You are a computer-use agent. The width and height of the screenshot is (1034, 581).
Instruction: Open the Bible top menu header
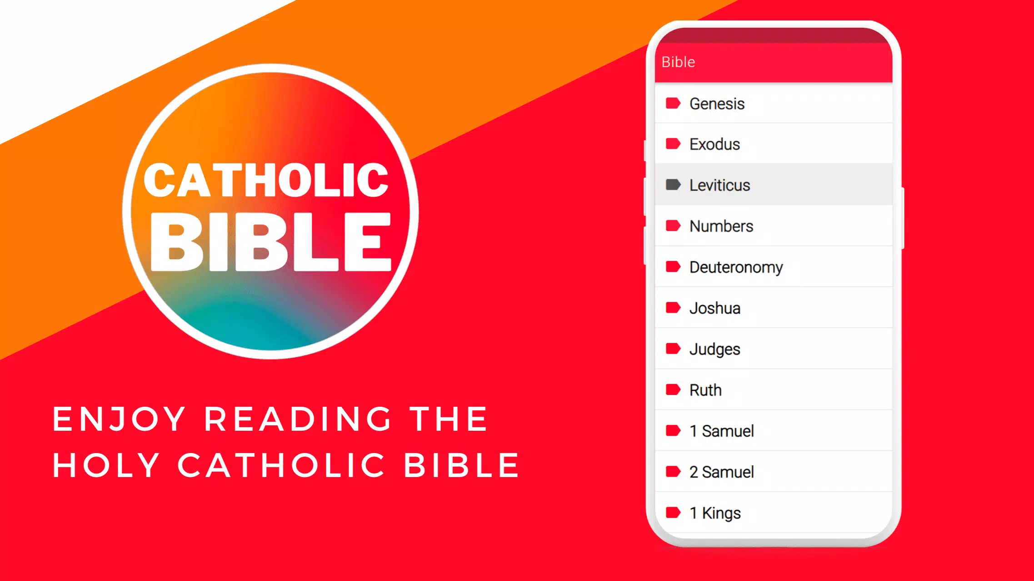pyautogui.click(x=774, y=62)
